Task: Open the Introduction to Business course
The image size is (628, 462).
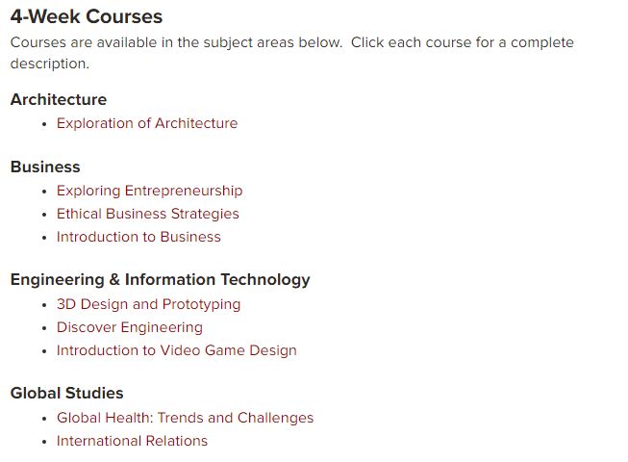Action: coord(138,237)
